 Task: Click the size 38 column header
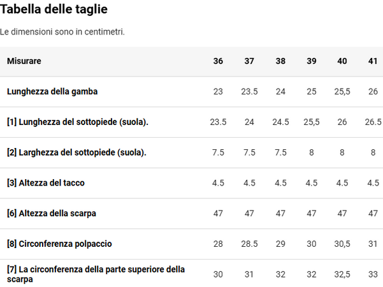[x=280, y=61]
